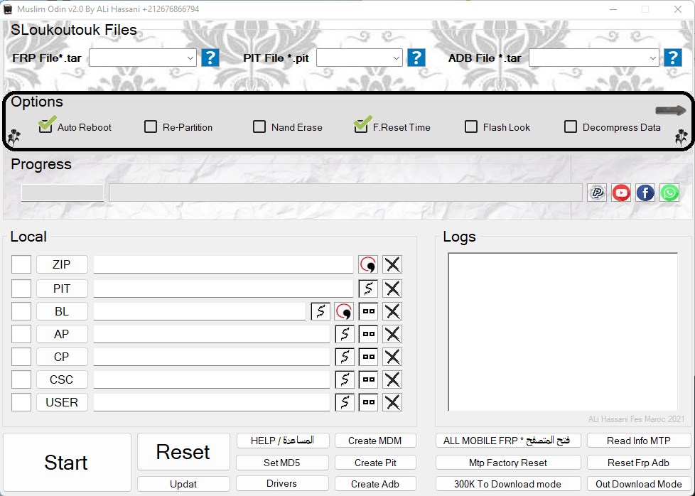The height and width of the screenshot is (496, 695).
Task: Click inside the Logs text area
Action: point(562,332)
